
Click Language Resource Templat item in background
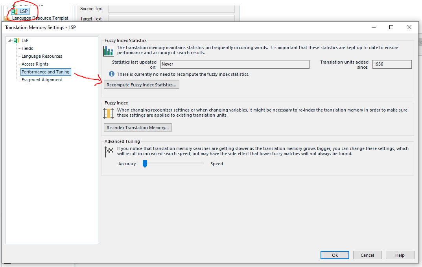40,18
